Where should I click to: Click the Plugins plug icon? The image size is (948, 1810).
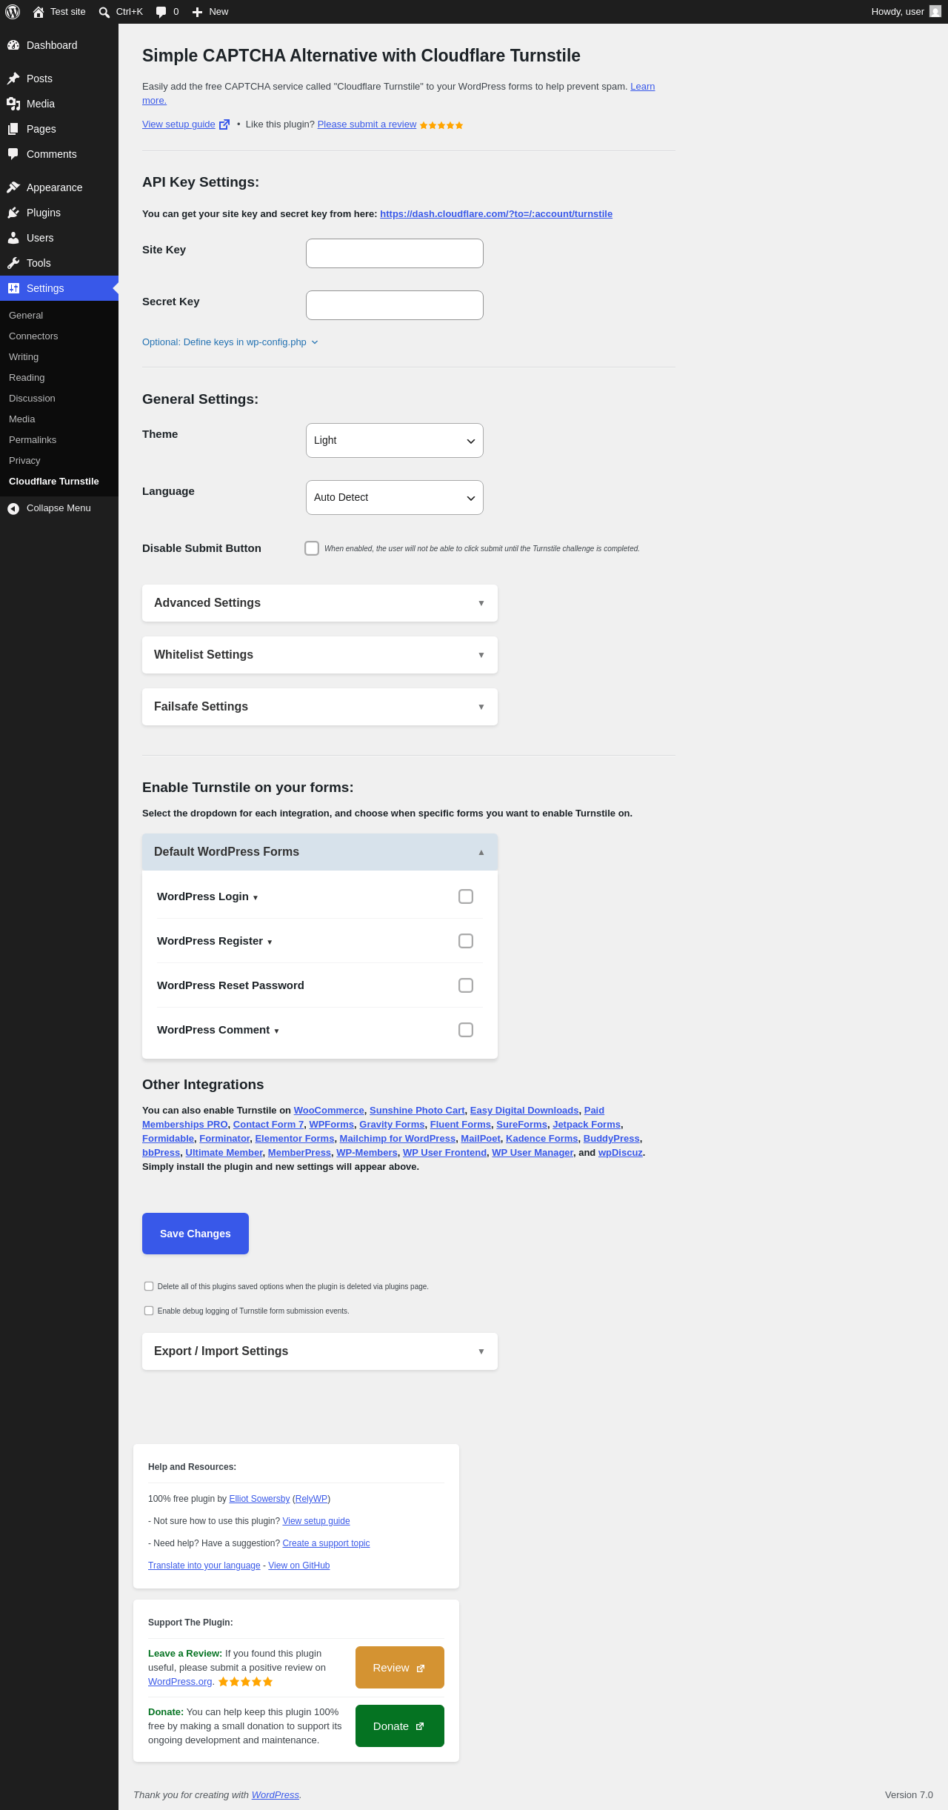click(13, 213)
